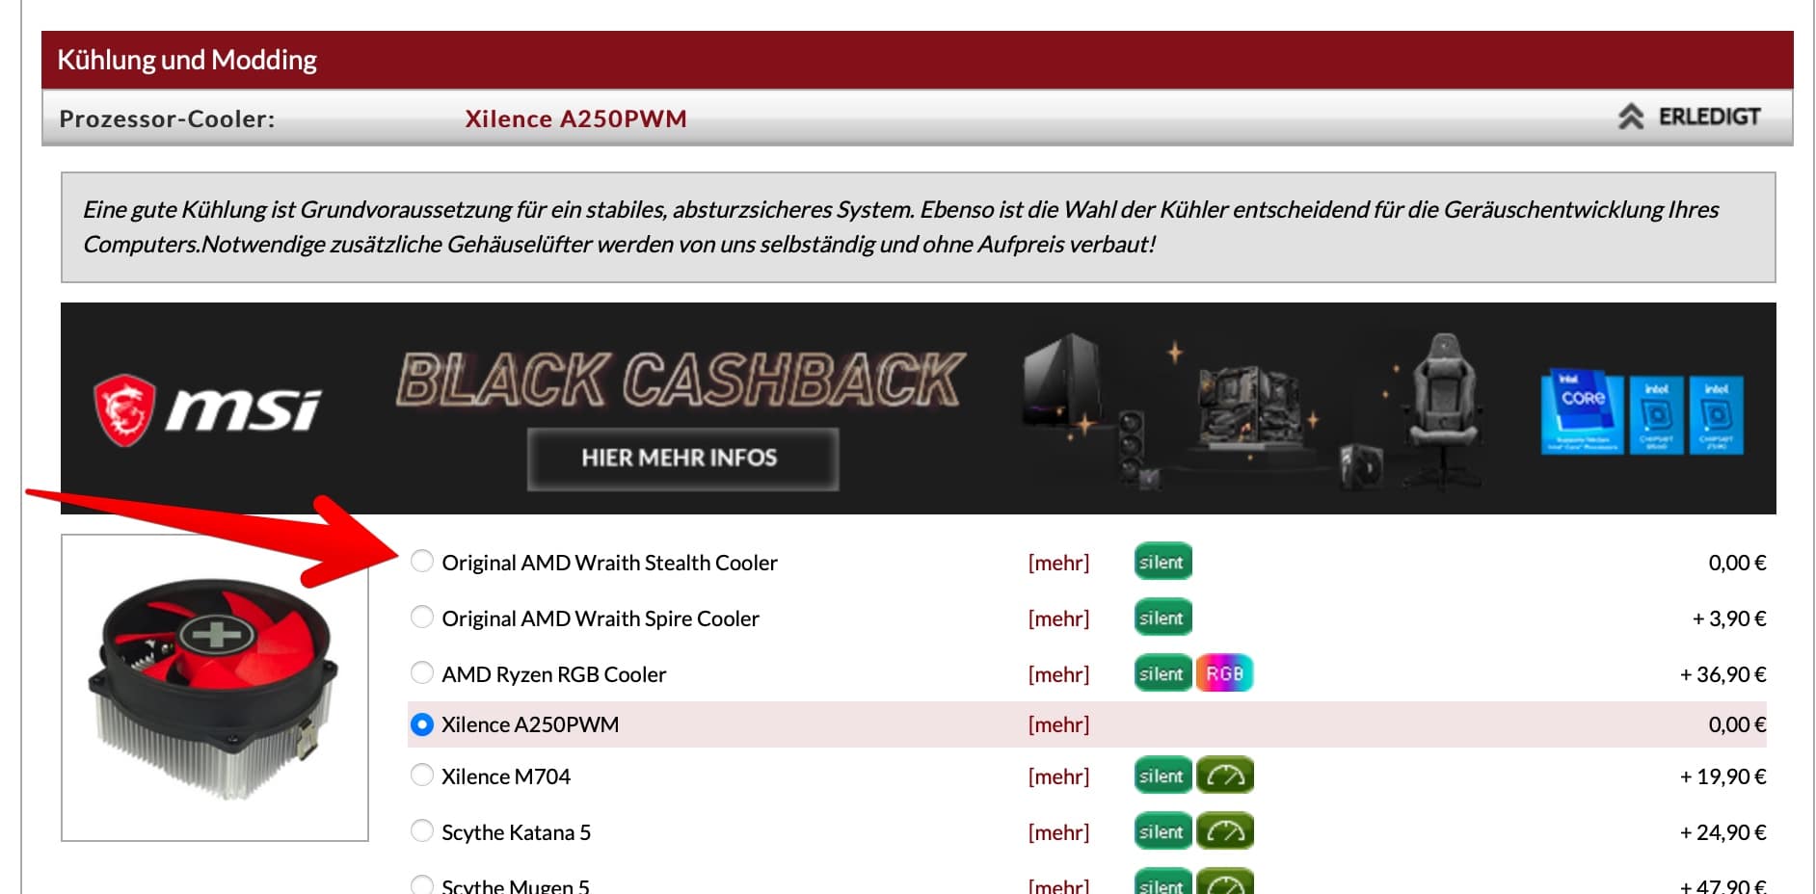Viewport: 1816px width, 894px height.
Task: Click price + 24,90 € of Scythe Katana 5
Action: click(1723, 832)
